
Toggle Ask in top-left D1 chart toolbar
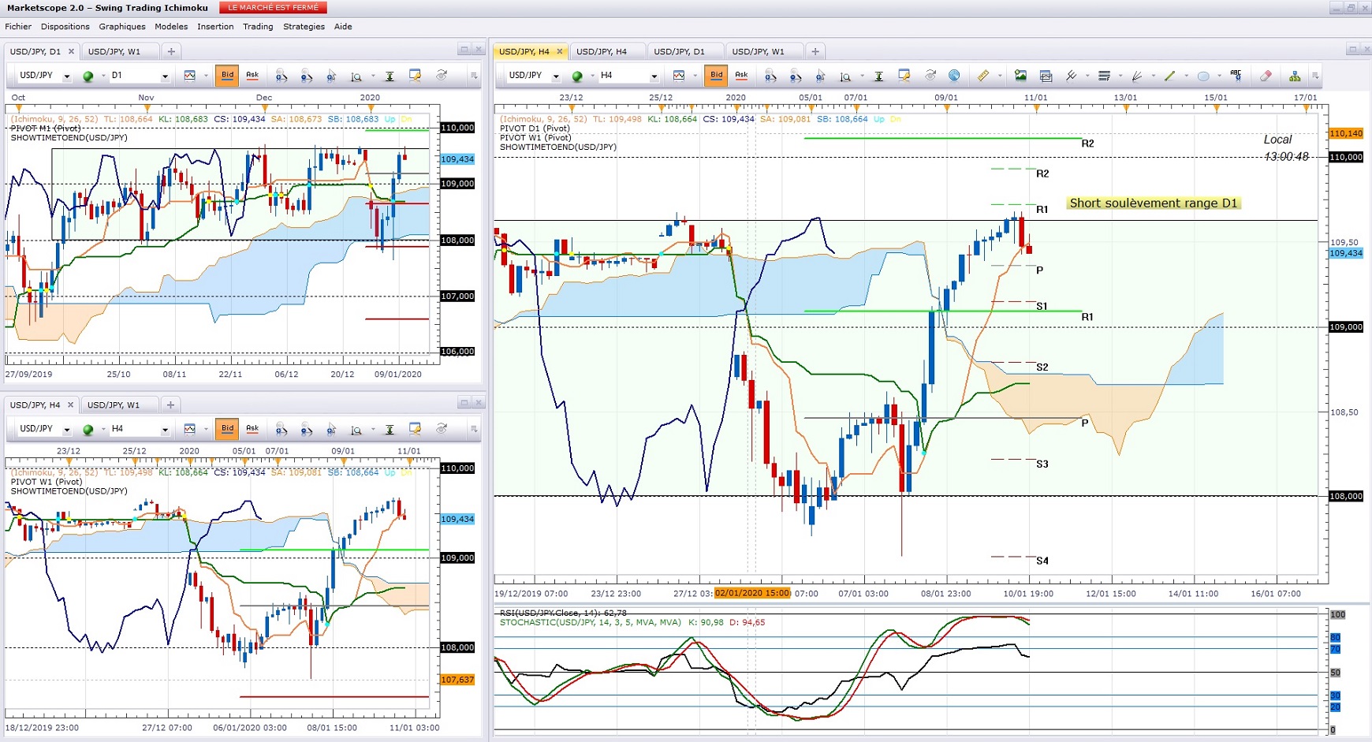pos(252,76)
